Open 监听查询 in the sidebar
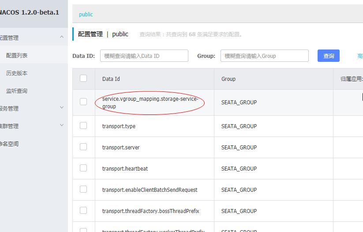The height and width of the screenshot is (232, 363). 17,91
